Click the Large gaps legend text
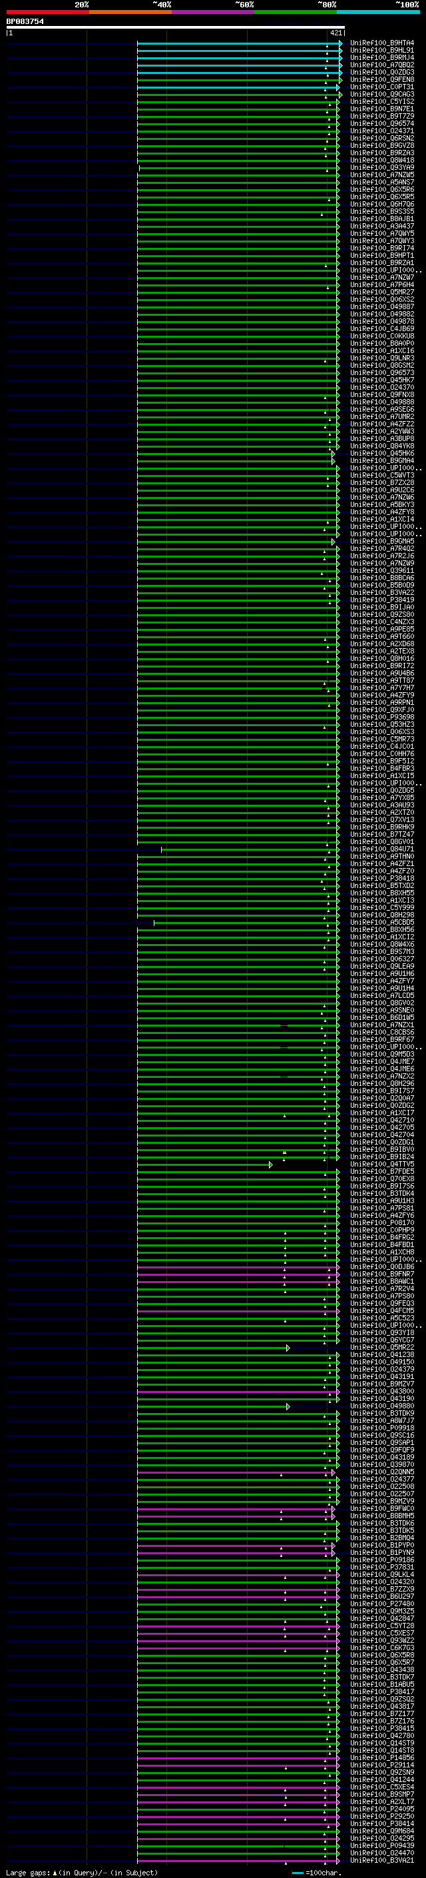This screenshot has height=1878, width=426. (82, 1872)
